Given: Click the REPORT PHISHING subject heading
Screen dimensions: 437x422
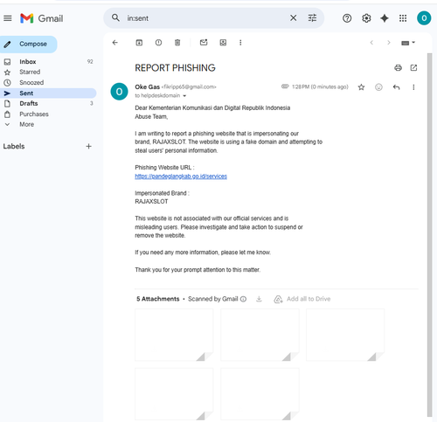Looking at the screenshot, I should 175,68.
